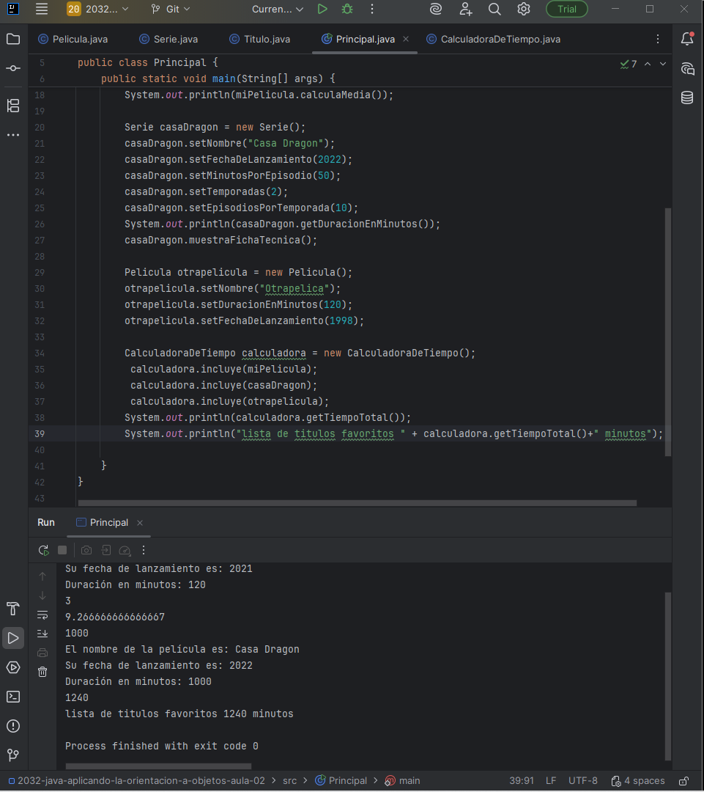
Task: Click the restore layout icon in Run toolbar
Action: click(x=106, y=550)
